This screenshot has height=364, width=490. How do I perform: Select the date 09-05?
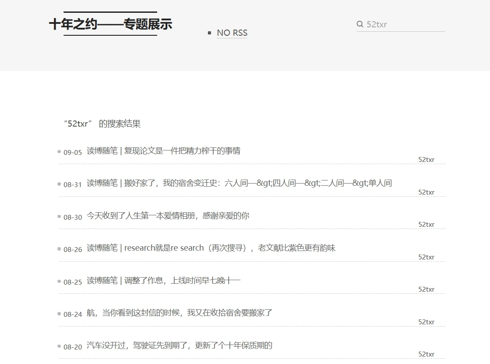[x=72, y=153]
